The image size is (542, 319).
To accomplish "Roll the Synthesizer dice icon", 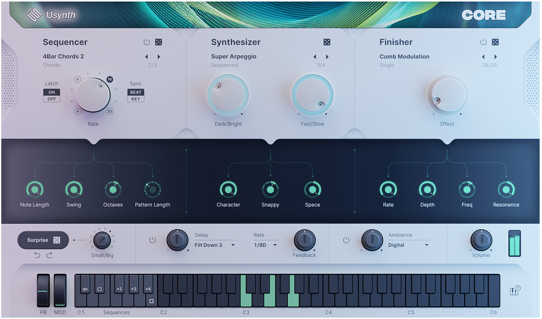I will click(x=327, y=42).
